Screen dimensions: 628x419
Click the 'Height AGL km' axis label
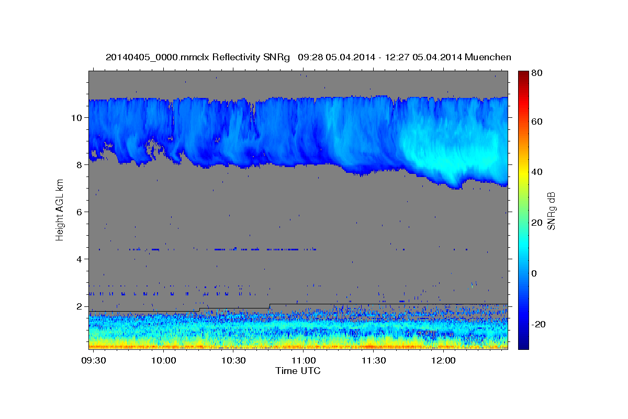pyautogui.click(x=59, y=210)
